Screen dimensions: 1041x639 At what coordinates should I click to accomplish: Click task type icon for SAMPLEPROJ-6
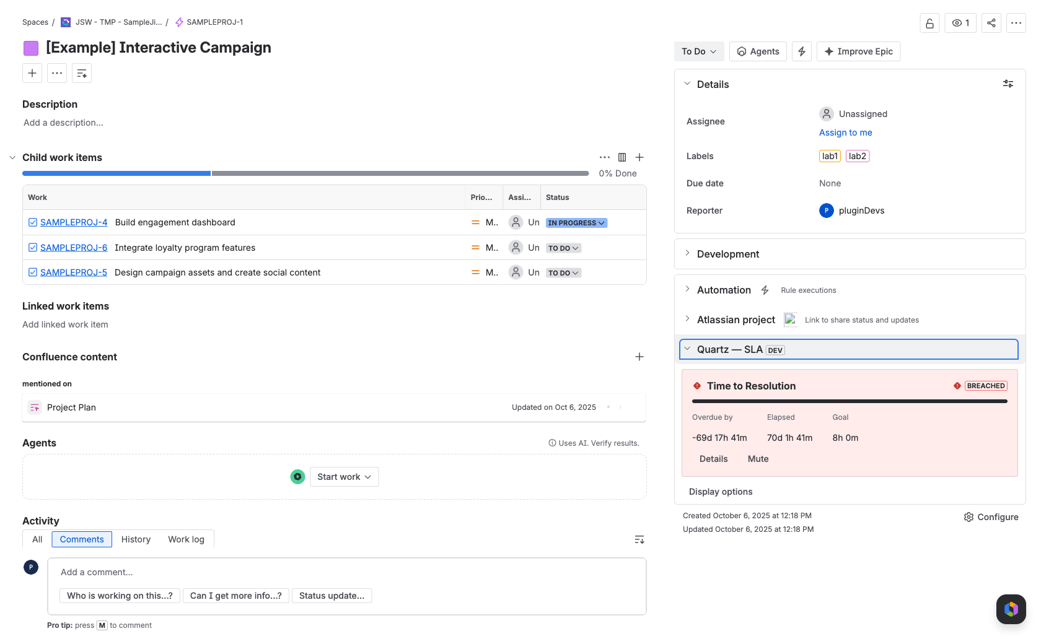[33, 248]
